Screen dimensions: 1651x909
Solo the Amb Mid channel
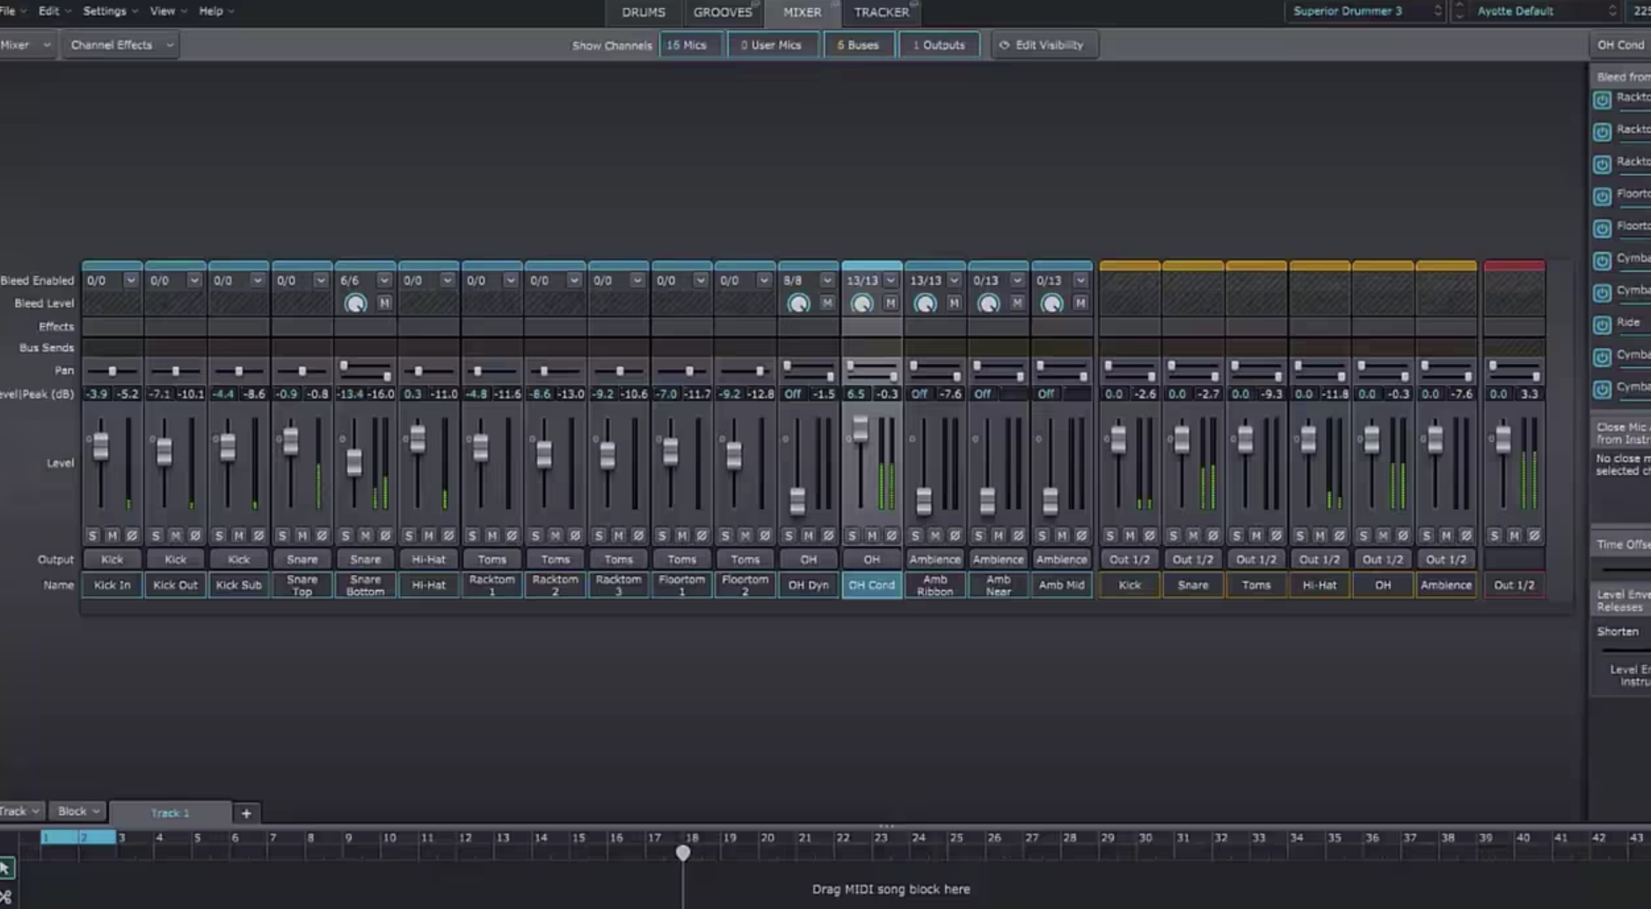(1040, 534)
